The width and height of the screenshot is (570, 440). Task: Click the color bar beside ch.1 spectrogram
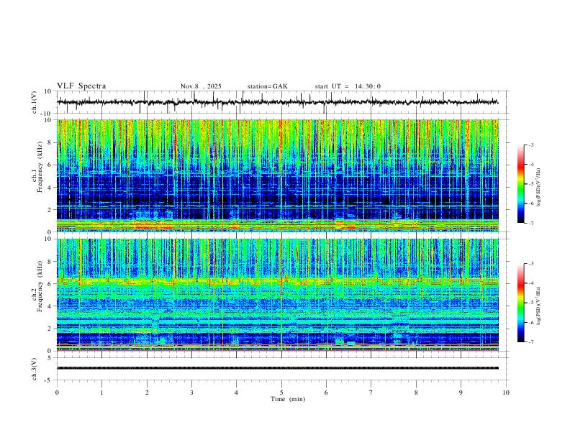[520, 184]
